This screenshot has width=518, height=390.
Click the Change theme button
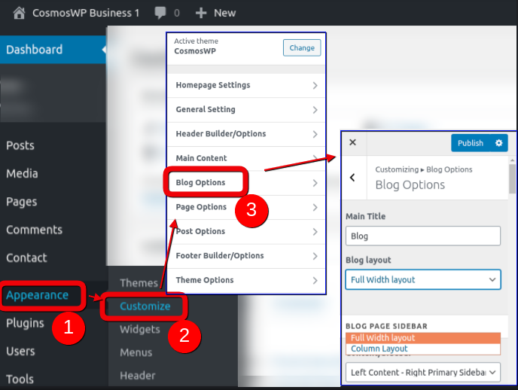click(x=302, y=48)
